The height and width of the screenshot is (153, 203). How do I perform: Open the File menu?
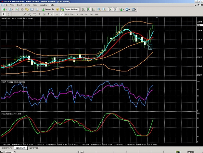[x=6, y=5]
